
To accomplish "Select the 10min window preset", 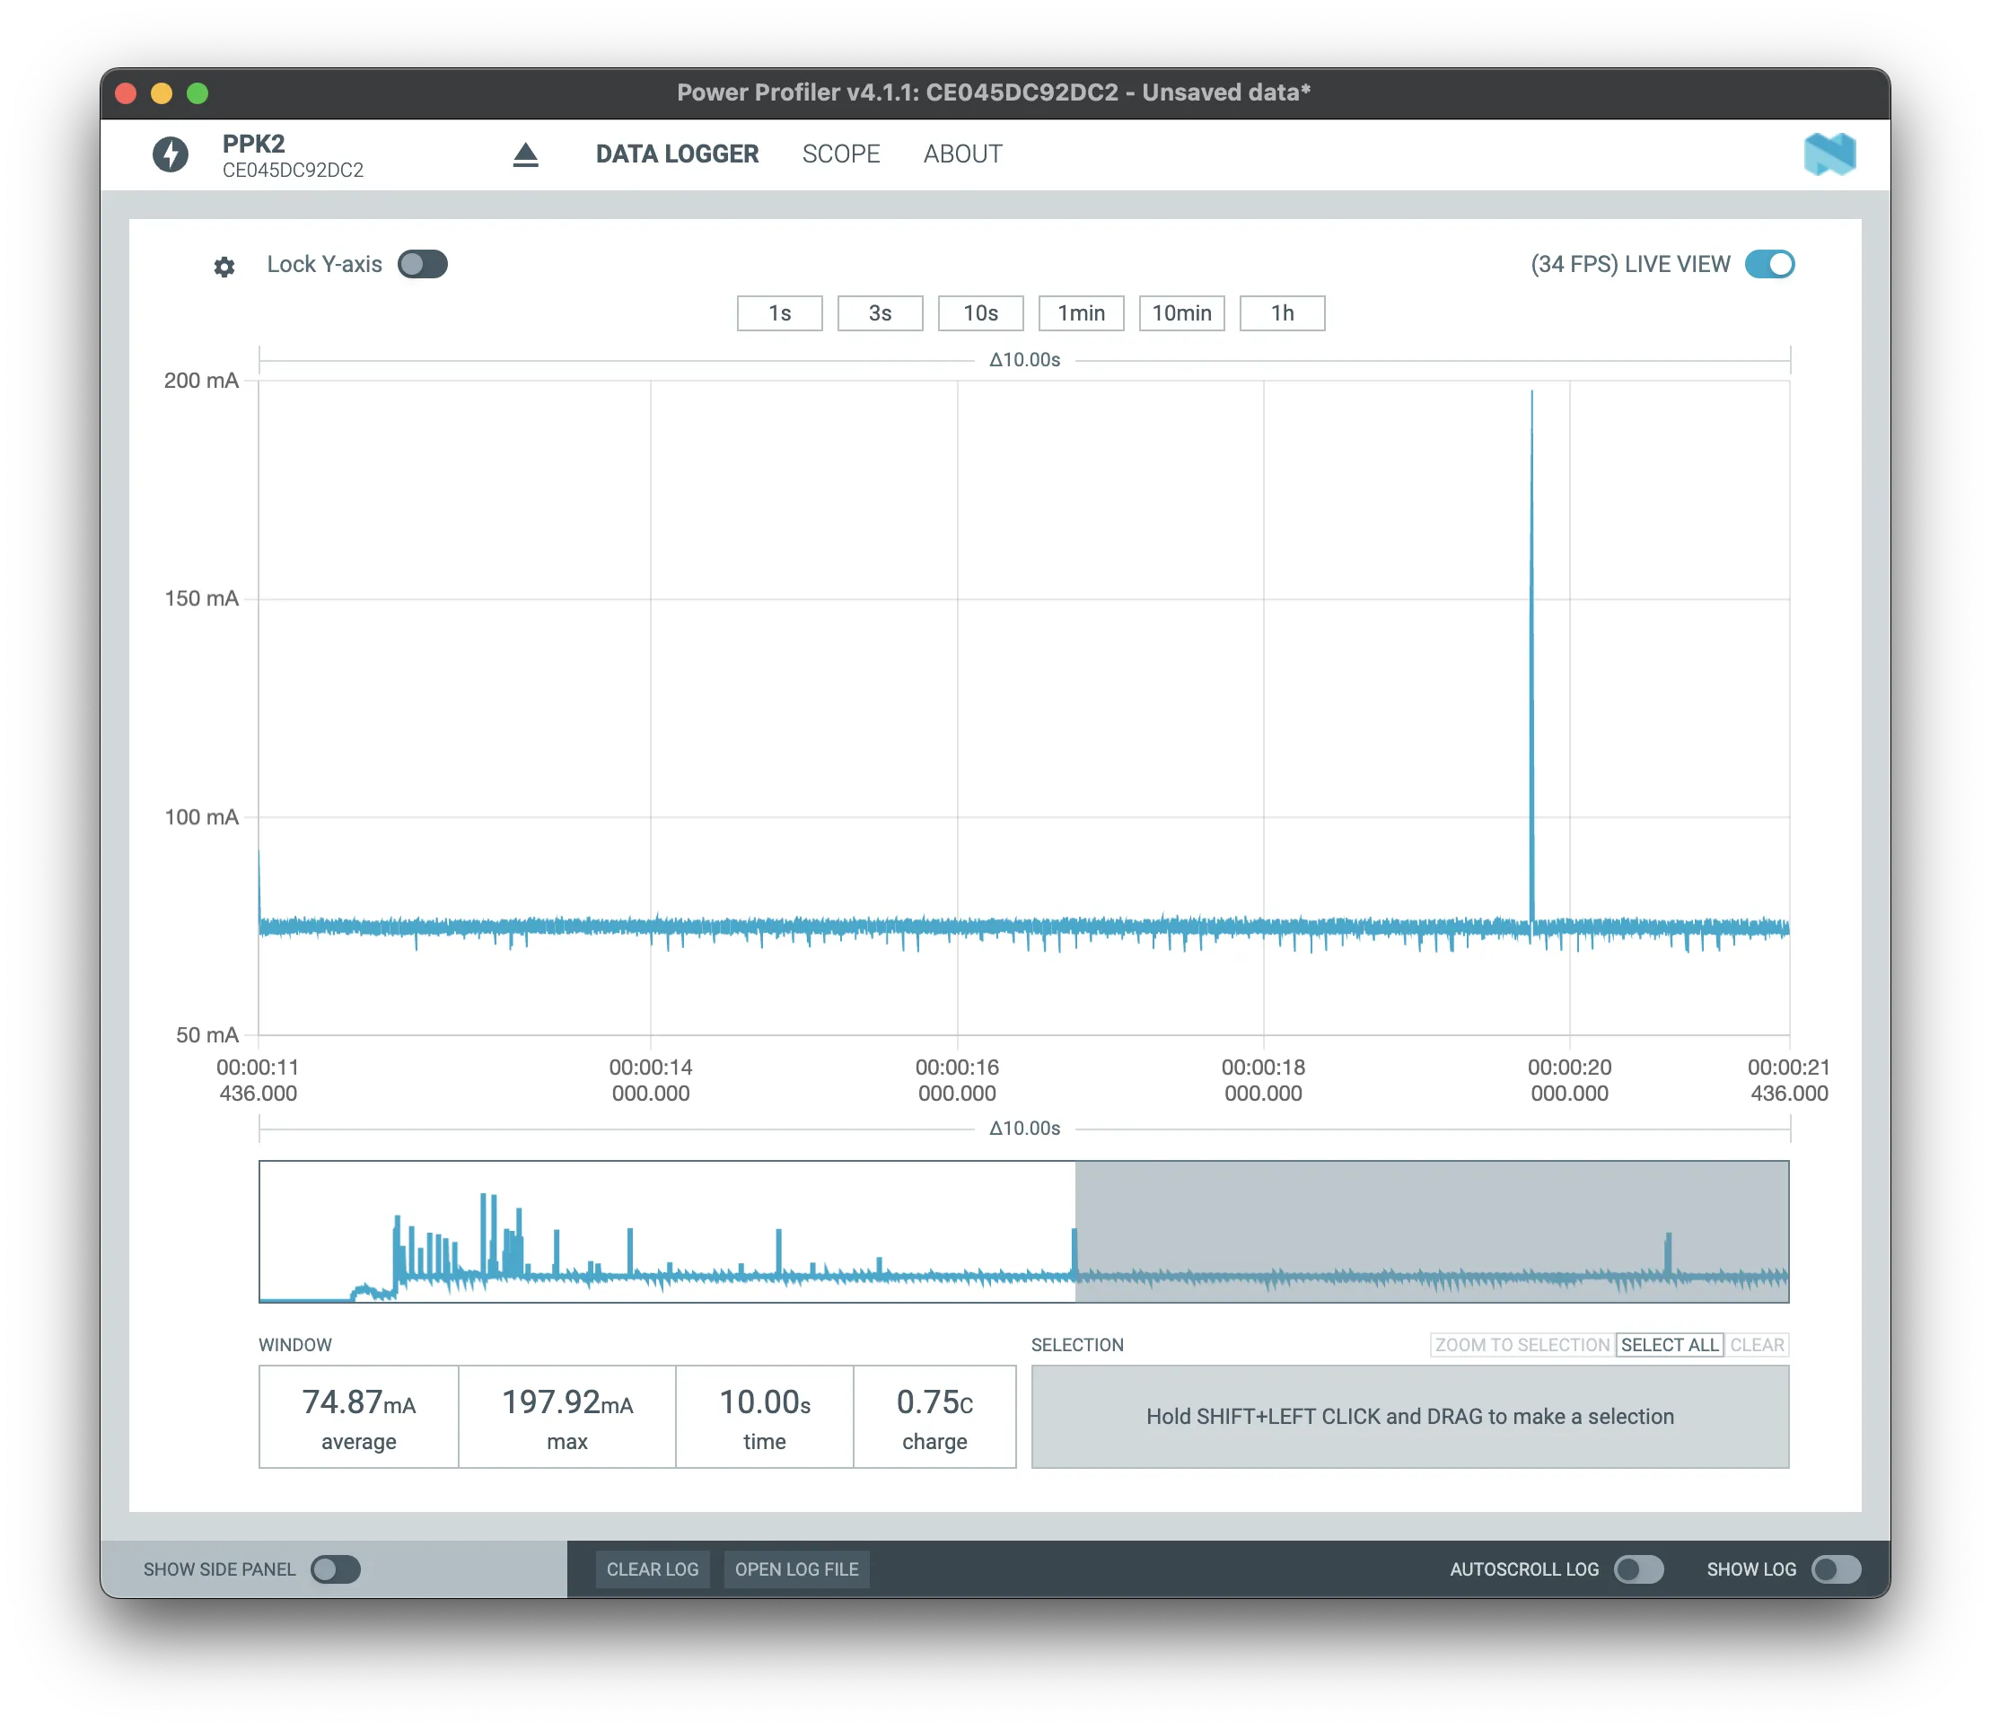I will coord(1181,313).
